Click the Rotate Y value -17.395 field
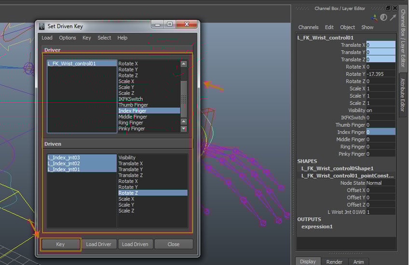 click(381, 74)
